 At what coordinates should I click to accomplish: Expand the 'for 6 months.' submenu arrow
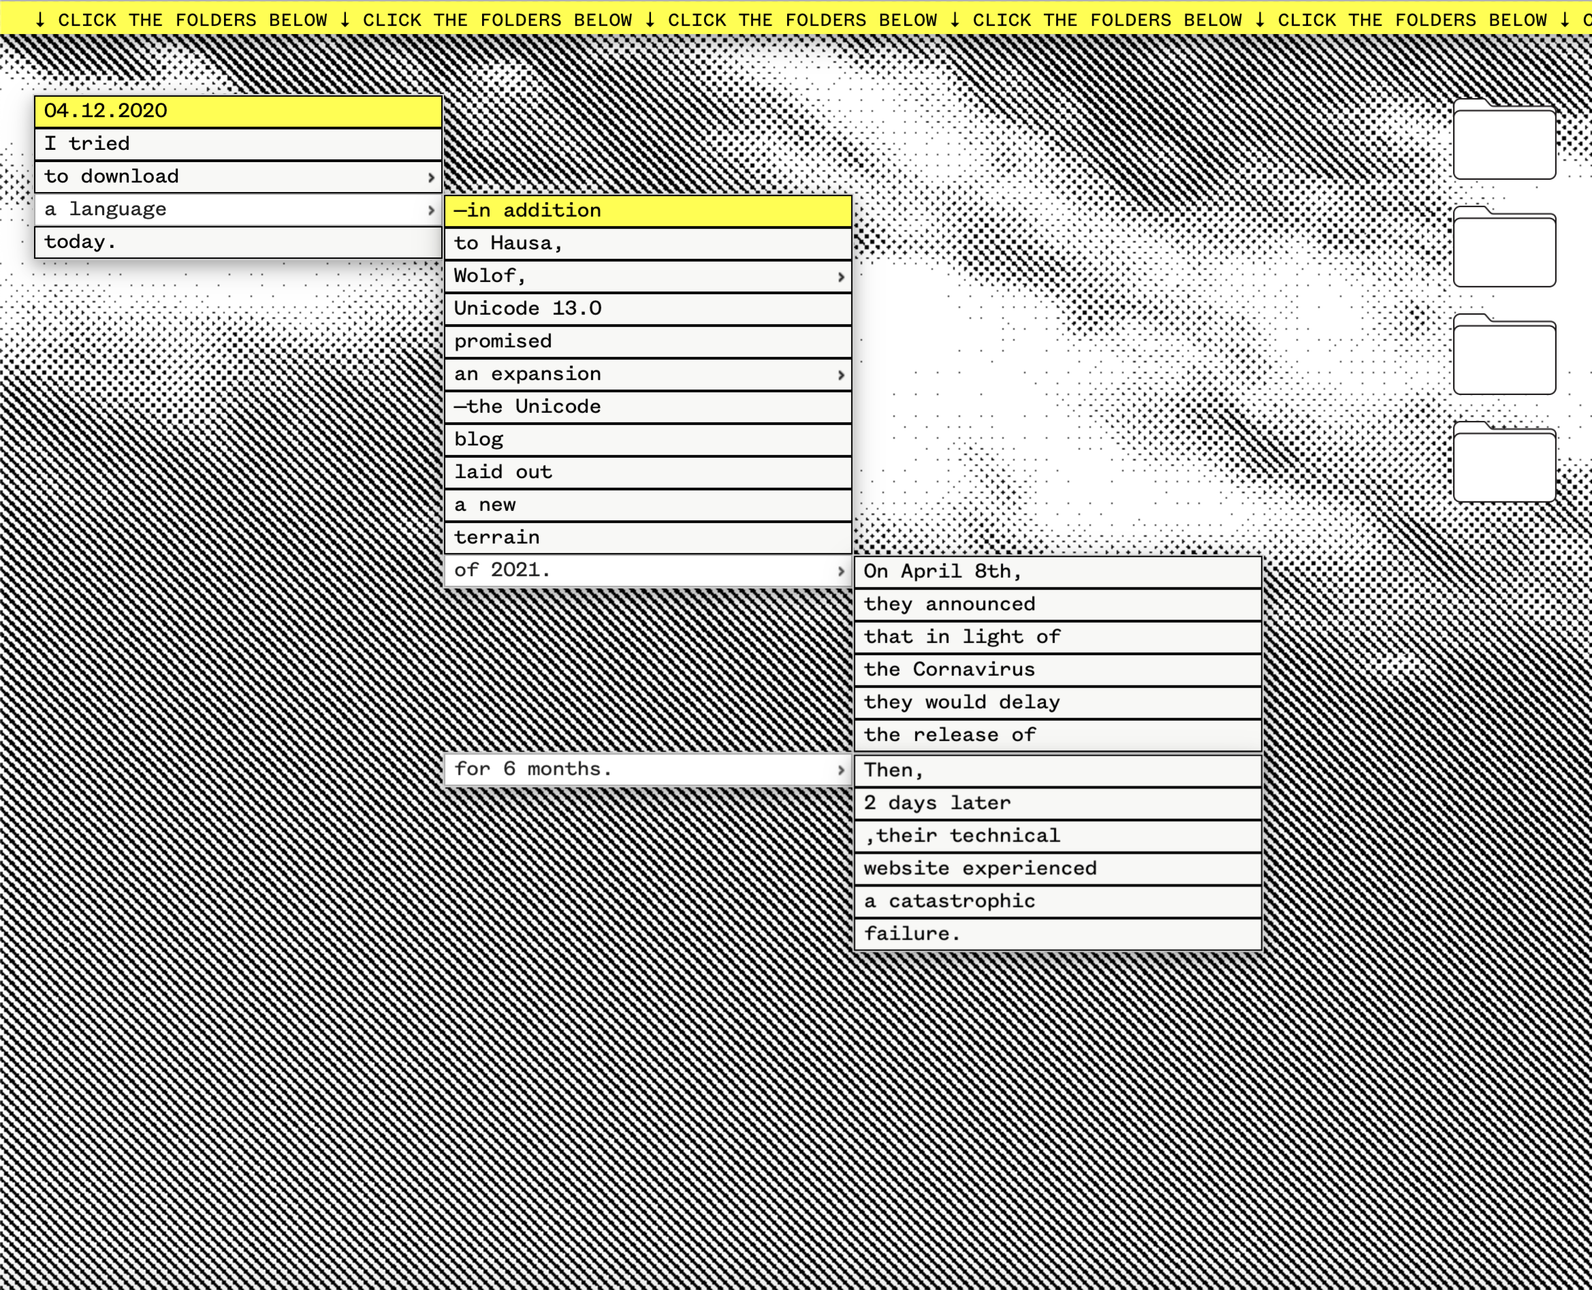841,770
